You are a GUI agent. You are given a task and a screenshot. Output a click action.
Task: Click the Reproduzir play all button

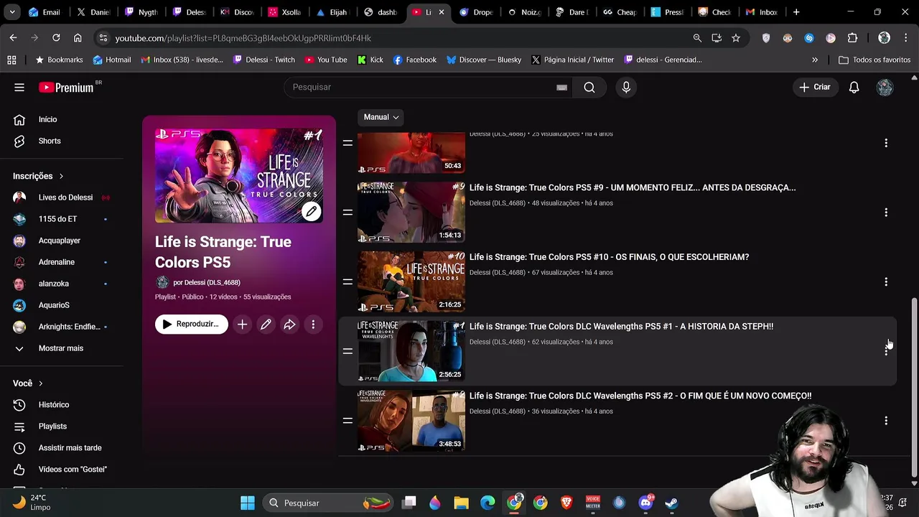coord(192,325)
